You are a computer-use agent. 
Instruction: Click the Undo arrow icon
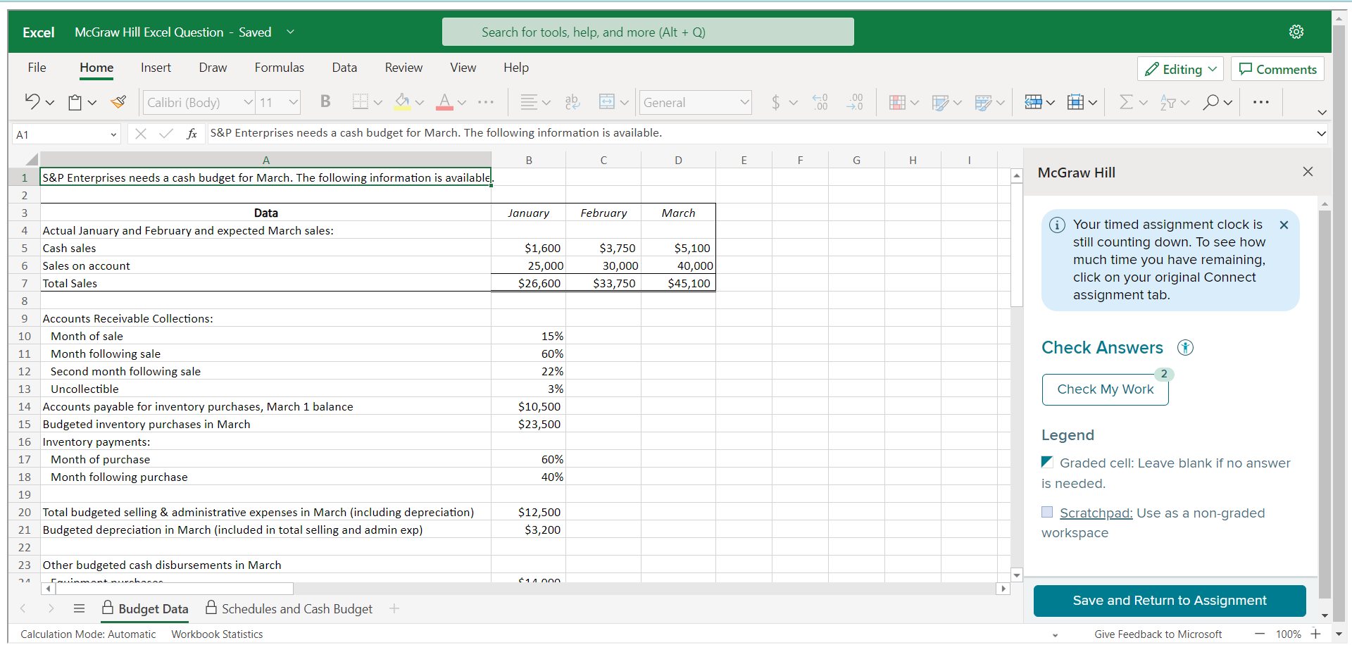32,102
